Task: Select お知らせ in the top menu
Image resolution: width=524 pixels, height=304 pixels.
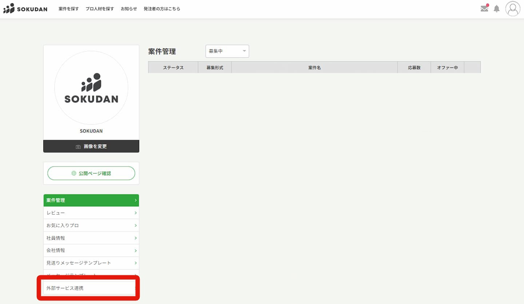Action: [129, 9]
